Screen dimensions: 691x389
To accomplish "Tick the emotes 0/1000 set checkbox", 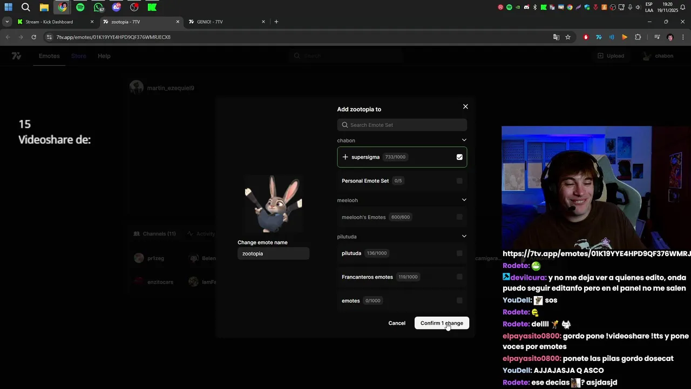I will pos(459,300).
